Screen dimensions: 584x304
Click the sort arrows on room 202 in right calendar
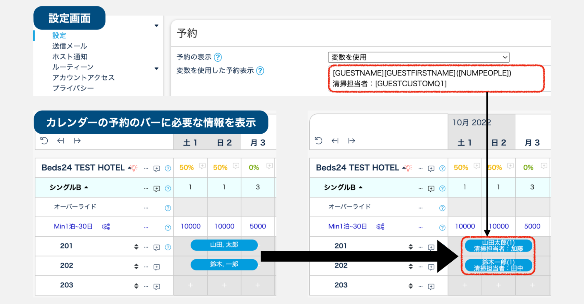coord(410,266)
